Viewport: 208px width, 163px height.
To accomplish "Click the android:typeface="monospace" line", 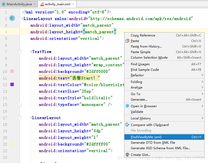I will coord(75,105).
